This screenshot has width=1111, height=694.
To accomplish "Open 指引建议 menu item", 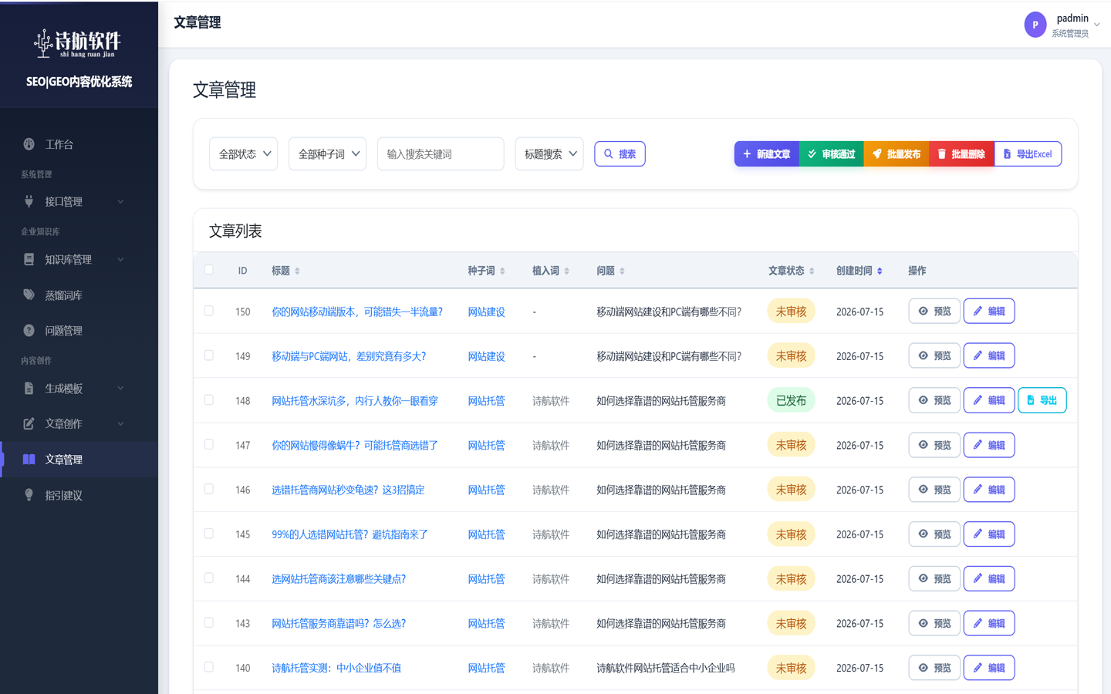I will pos(79,495).
